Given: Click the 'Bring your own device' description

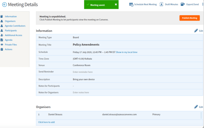Looking at the screenshot, I should (x=84, y=79).
